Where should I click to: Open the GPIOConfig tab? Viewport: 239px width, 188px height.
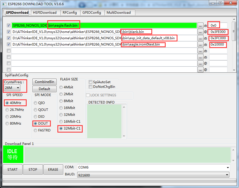(x=92, y=12)
